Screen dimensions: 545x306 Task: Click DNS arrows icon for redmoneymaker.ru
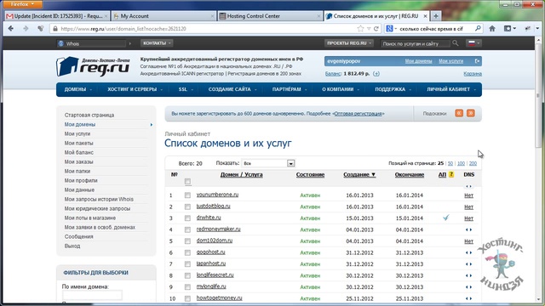pos(468,229)
